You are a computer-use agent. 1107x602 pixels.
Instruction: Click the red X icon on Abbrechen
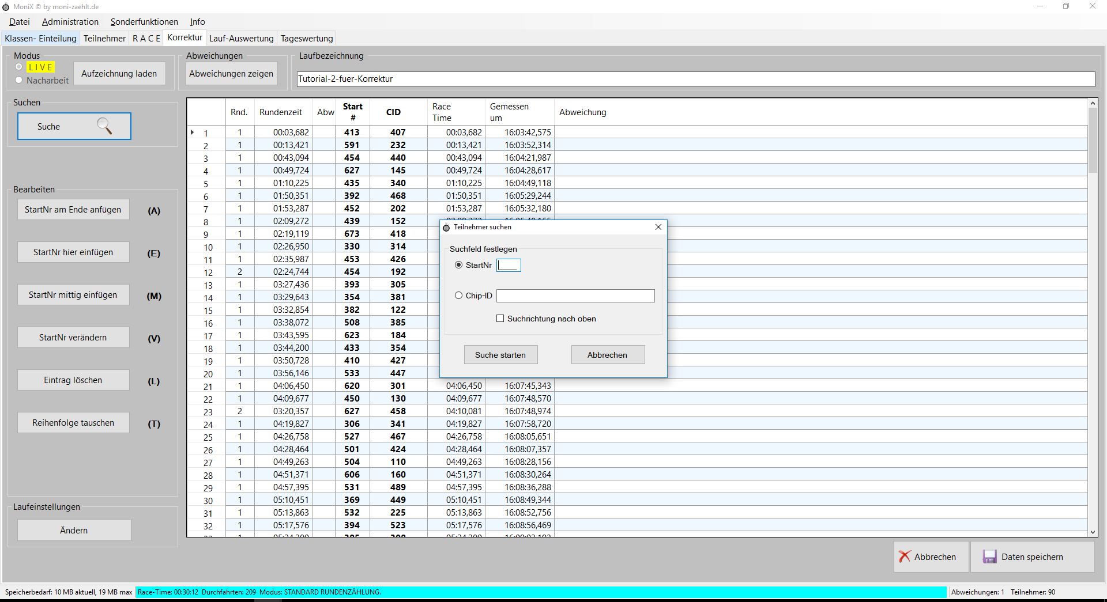[x=905, y=556]
